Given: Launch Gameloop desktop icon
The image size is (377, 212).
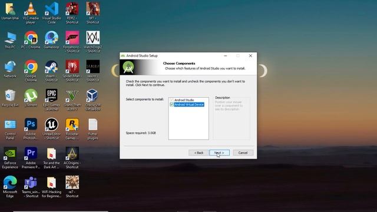Looking at the screenshot, I should (51, 38).
